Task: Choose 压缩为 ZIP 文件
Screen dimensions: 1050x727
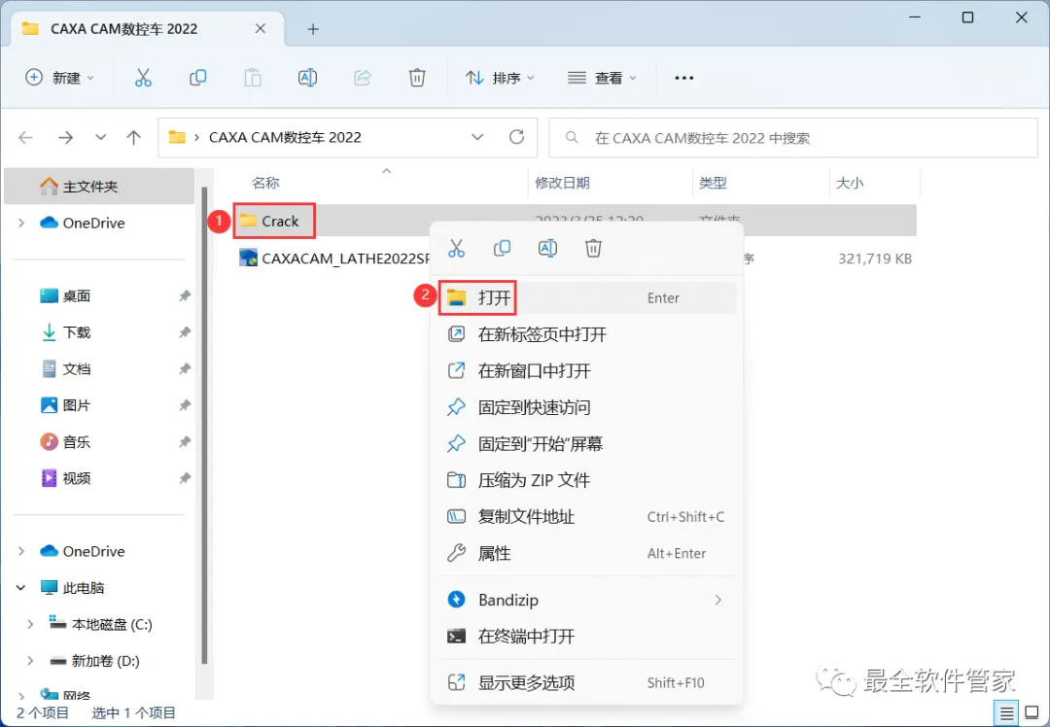Action: point(586,480)
